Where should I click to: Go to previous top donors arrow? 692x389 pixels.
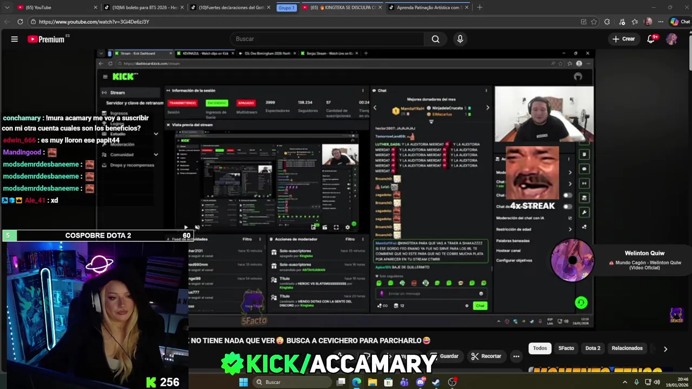(x=375, y=108)
